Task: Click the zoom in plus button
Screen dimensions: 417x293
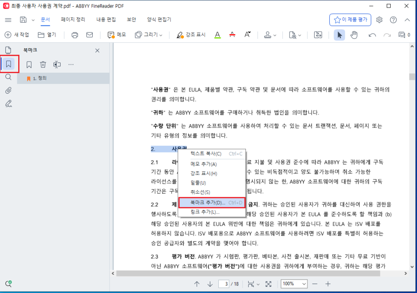Action: point(328,284)
